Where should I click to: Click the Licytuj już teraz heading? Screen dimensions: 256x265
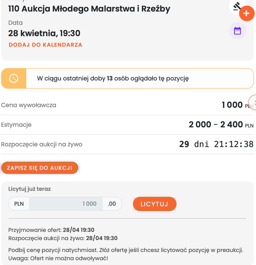pyautogui.click(x=29, y=189)
